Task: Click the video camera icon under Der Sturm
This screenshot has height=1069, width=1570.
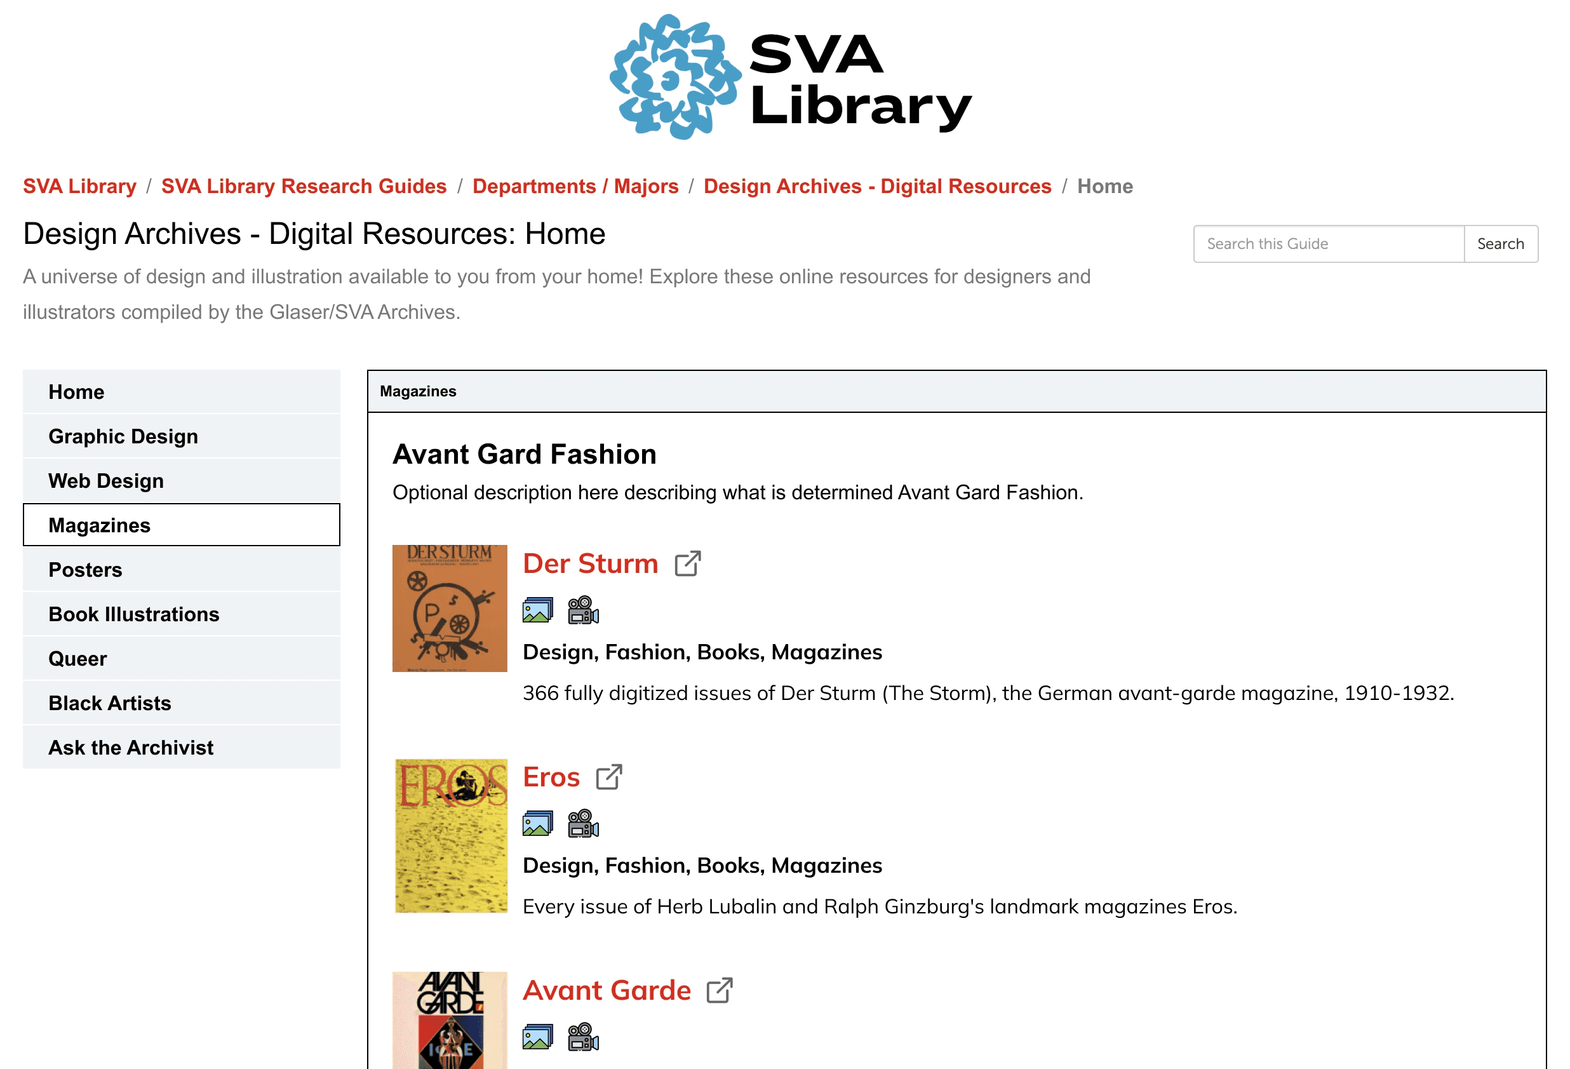Action: 583,610
